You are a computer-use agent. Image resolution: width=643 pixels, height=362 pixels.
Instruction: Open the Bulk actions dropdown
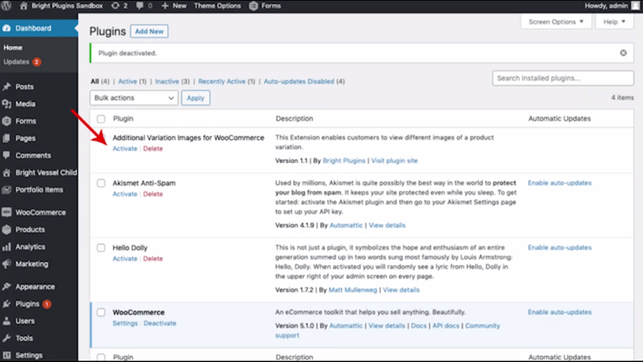click(x=133, y=97)
